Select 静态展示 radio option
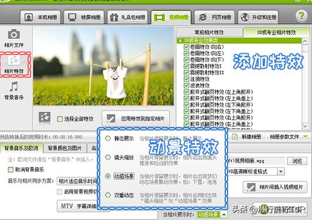This screenshot has height=220, width=312. click(x=108, y=139)
